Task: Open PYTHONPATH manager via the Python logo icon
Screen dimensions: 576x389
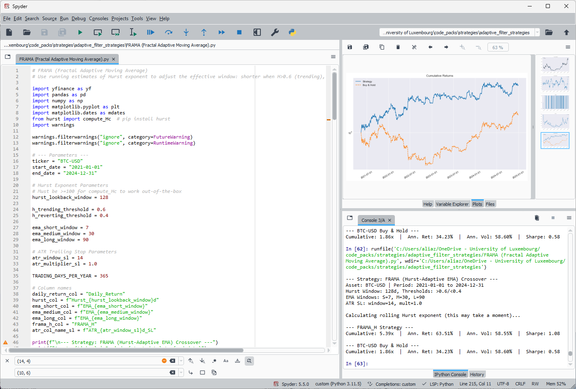Action: click(x=293, y=32)
